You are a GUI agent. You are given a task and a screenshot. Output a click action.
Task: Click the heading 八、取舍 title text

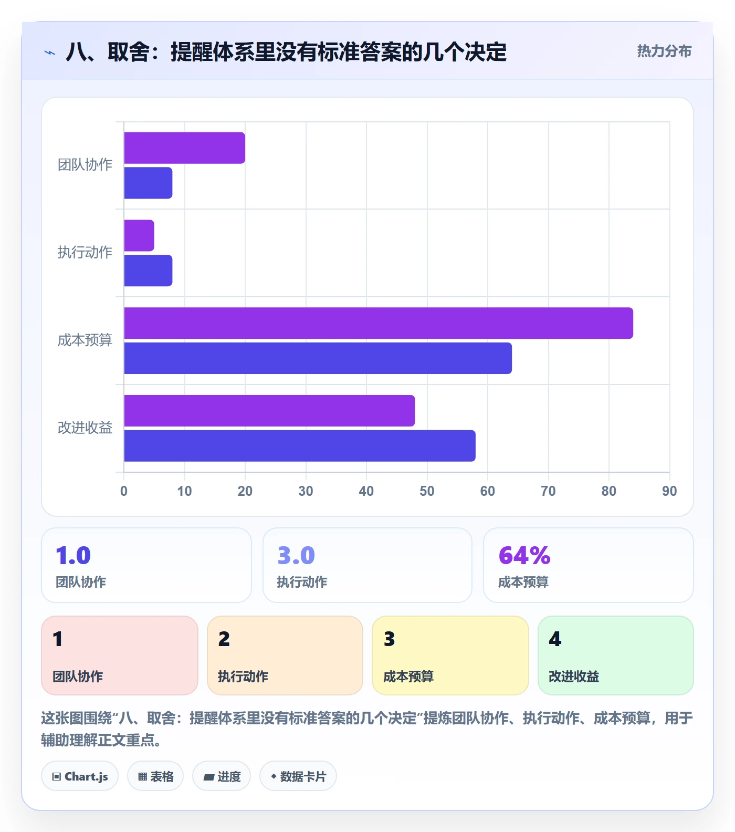tap(286, 52)
